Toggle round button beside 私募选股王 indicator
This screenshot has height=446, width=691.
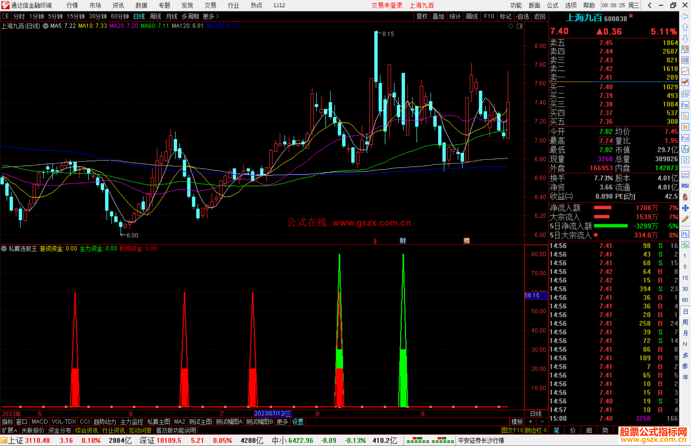click(x=4, y=248)
